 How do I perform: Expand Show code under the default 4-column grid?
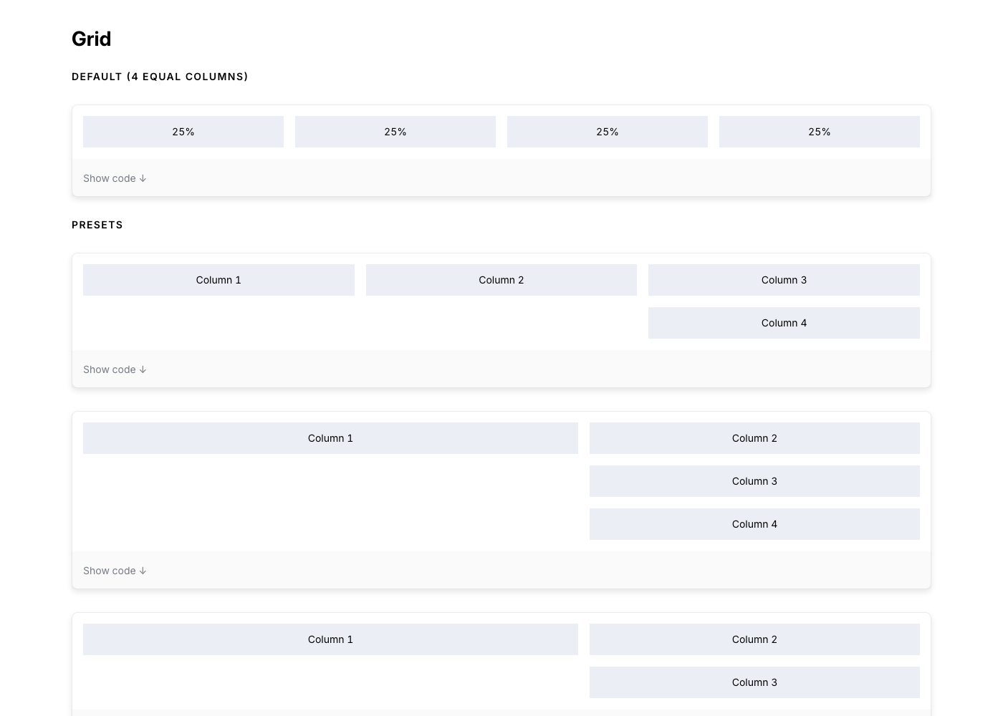click(x=115, y=178)
